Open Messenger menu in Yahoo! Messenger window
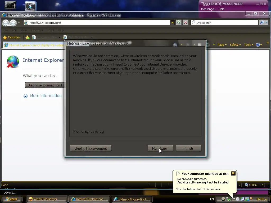This screenshot has width=271, height=203. point(208,9)
